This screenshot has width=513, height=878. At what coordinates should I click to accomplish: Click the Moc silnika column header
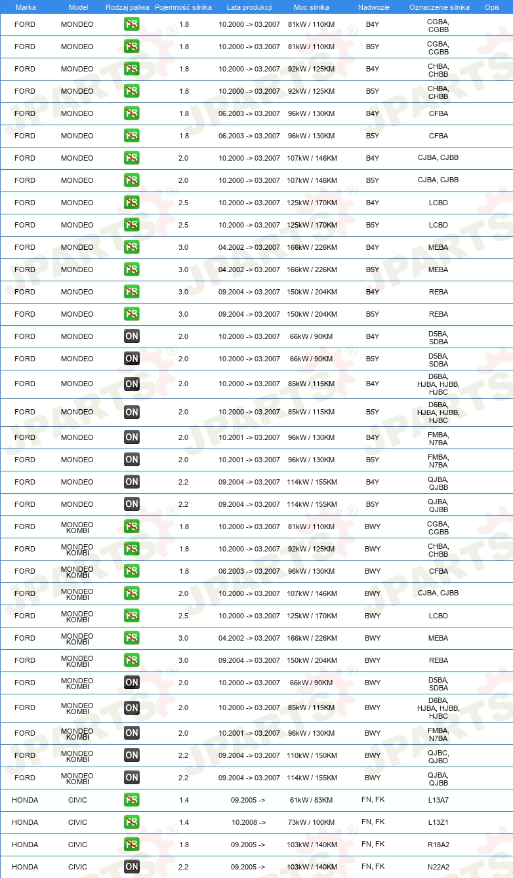pos(312,7)
